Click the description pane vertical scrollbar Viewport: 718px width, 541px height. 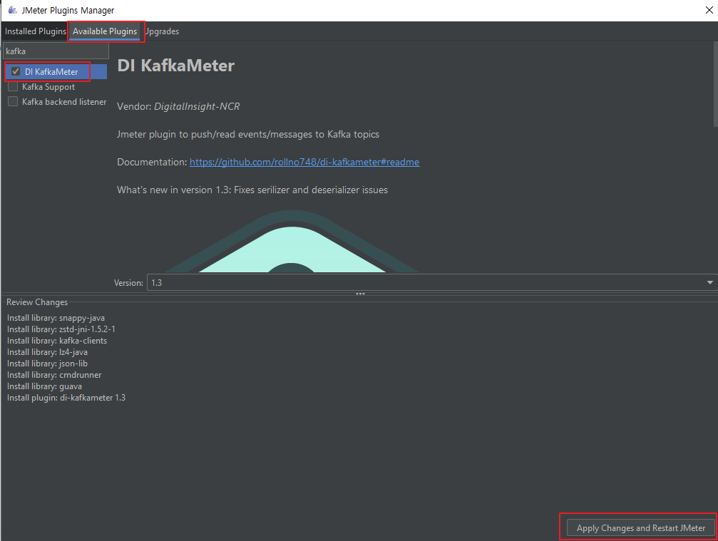tap(716, 84)
